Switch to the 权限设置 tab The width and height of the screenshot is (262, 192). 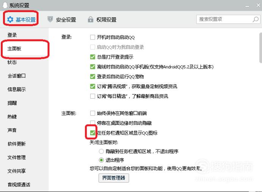click(102, 20)
